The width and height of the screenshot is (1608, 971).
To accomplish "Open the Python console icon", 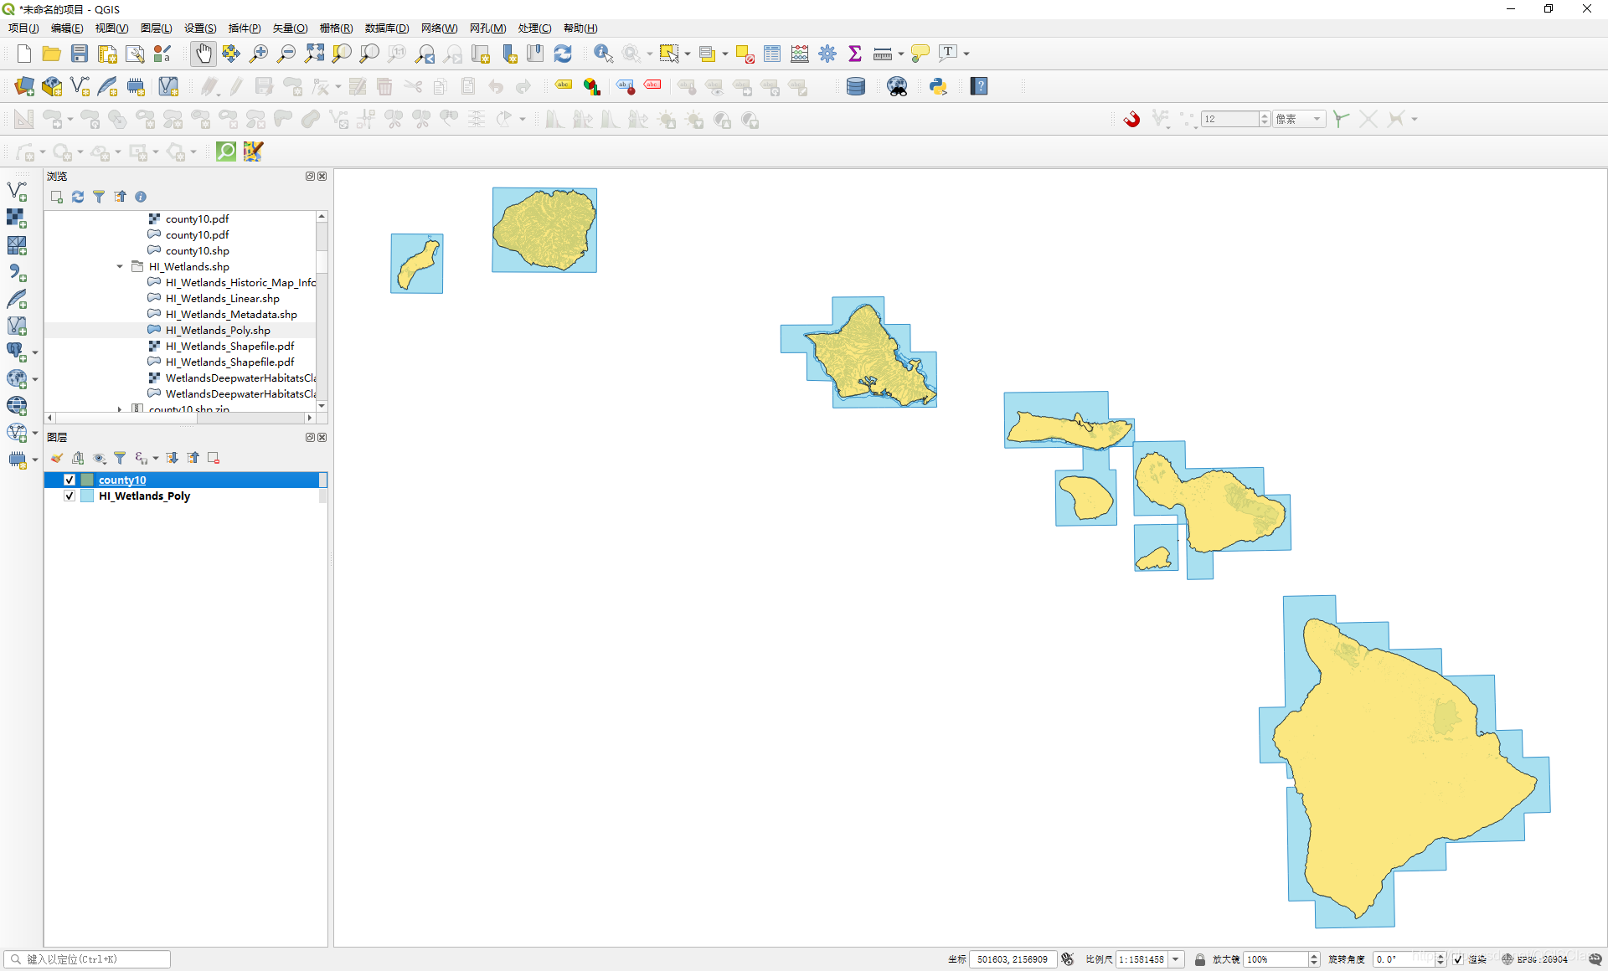I will tap(938, 86).
